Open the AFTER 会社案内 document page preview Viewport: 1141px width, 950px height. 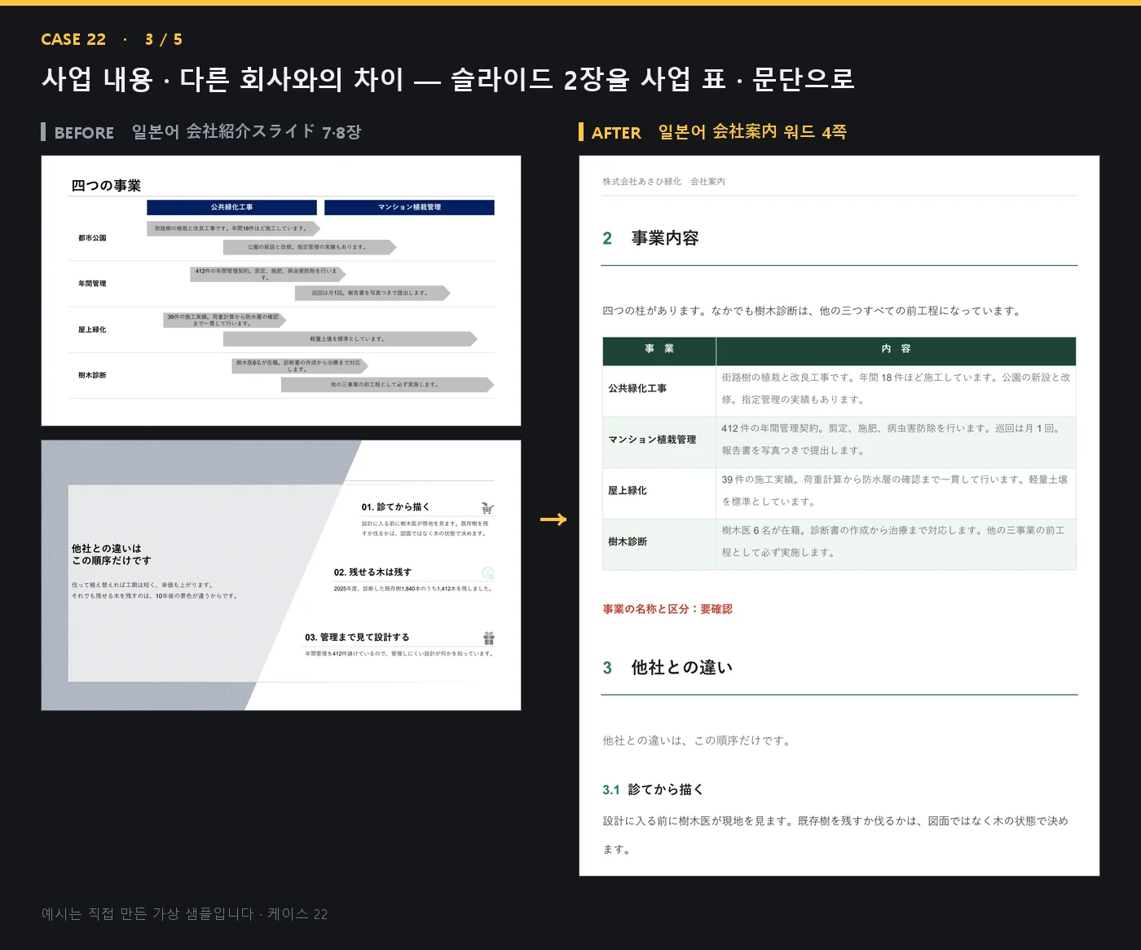pos(839,515)
